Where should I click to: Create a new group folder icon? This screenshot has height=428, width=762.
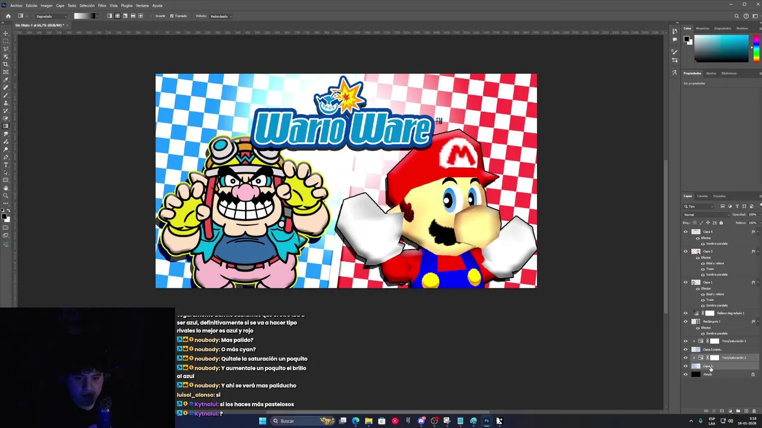coord(738,411)
